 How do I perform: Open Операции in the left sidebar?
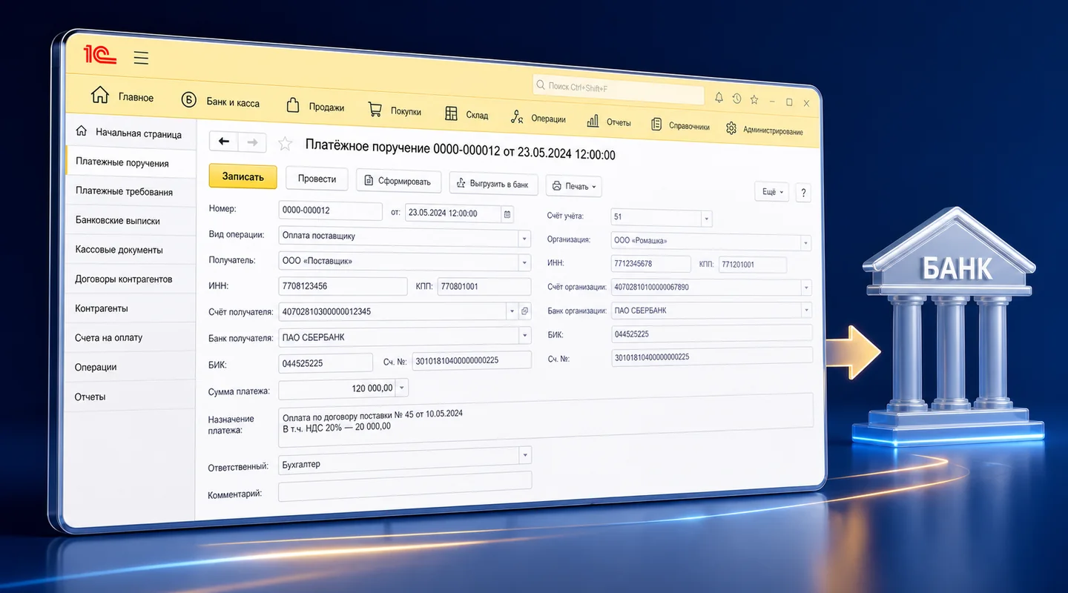[130, 367]
